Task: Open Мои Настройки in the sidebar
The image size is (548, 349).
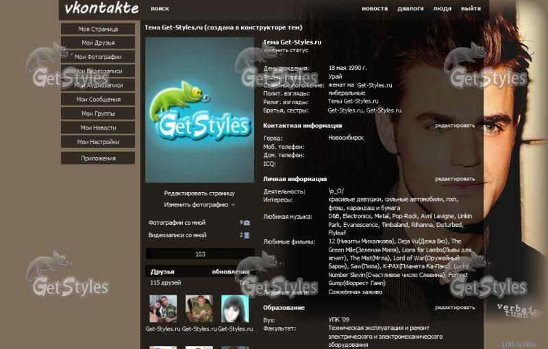Action: point(98,142)
